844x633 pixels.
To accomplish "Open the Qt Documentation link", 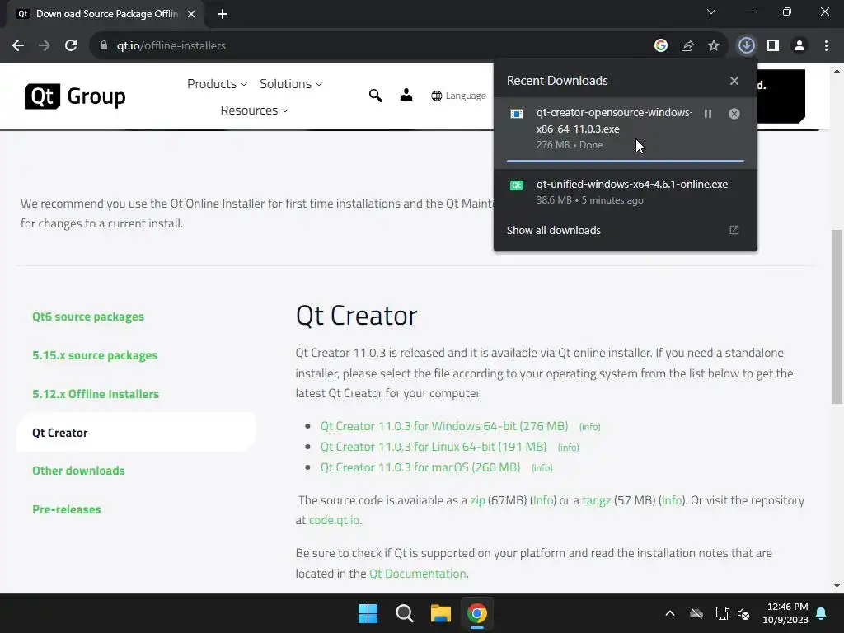I will coord(418,574).
